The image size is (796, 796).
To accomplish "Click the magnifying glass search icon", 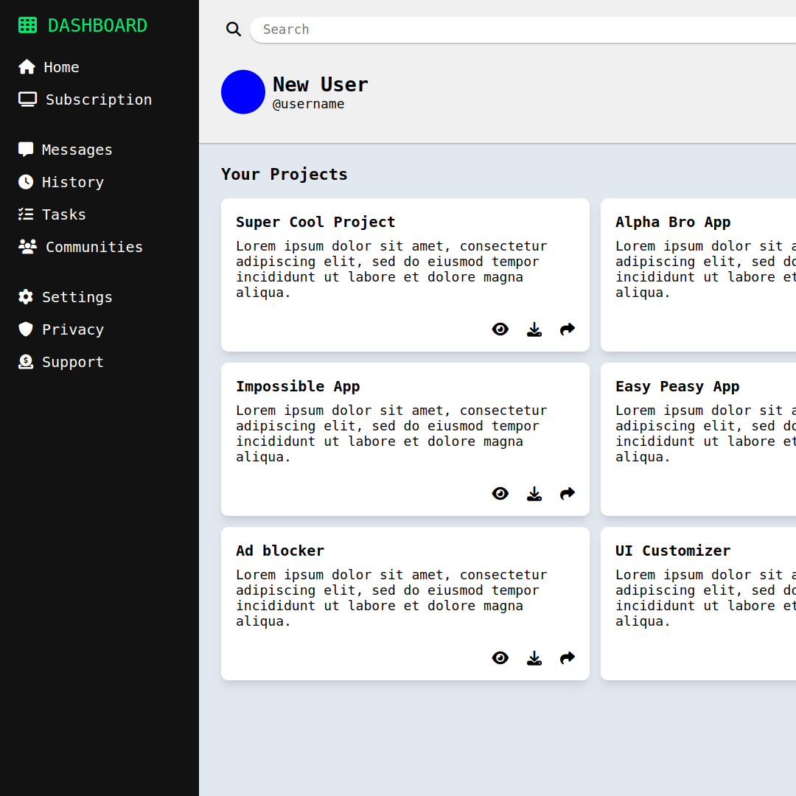I will tap(234, 29).
